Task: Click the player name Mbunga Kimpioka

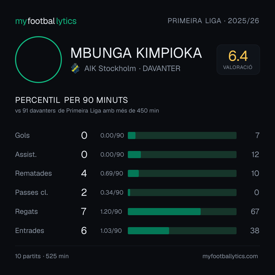Action: pyautogui.click(x=136, y=53)
